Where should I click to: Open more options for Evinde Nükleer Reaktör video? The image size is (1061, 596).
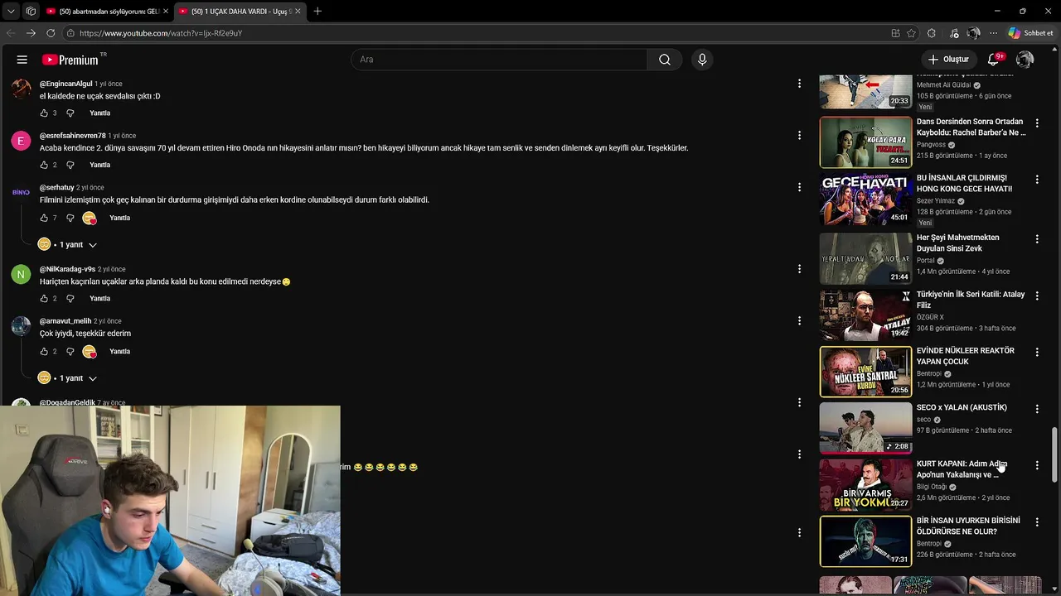point(1037,352)
